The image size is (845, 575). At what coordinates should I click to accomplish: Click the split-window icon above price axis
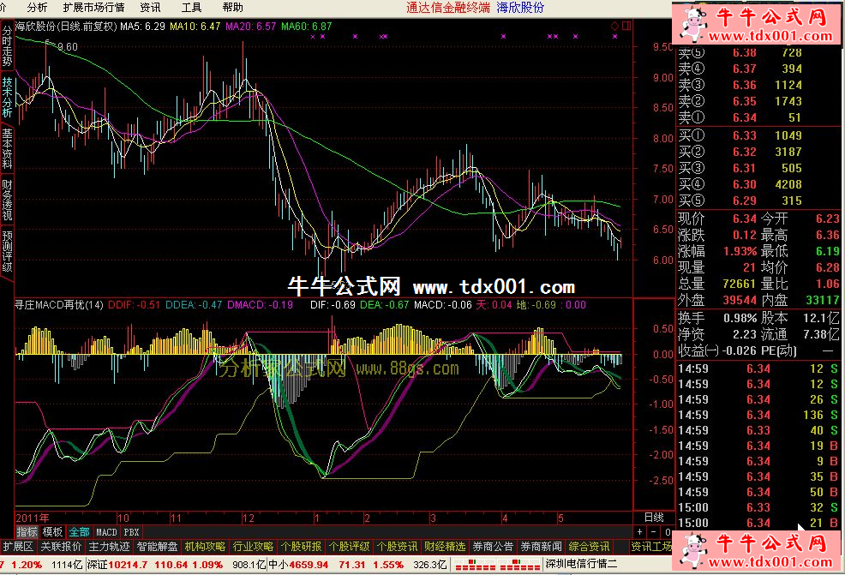tap(626, 26)
